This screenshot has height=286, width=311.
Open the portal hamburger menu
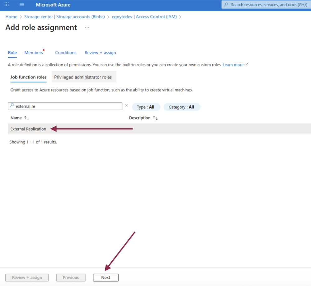(x=21, y=4)
